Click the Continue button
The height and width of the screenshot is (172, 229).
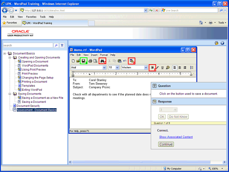coord(166,144)
